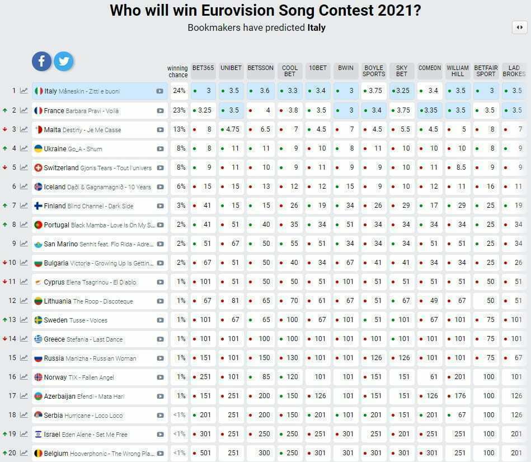Click Italy's BET365 odds of 3
This screenshot has width=531, height=462.
click(203, 91)
